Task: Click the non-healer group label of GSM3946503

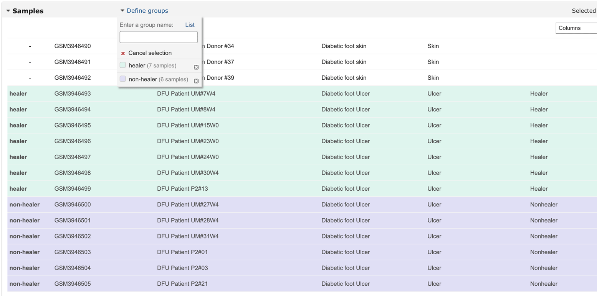Action: coord(24,252)
